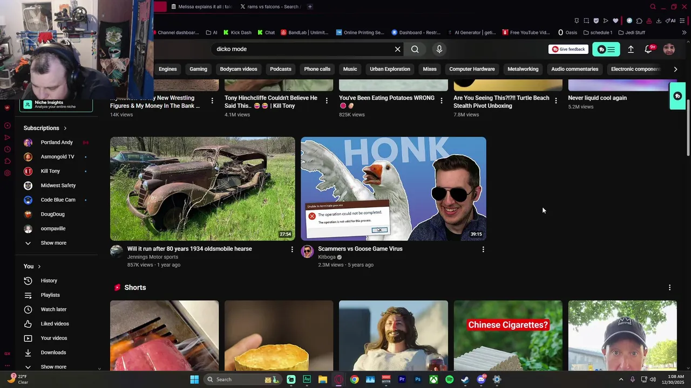The image size is (691, 388).
Task: Open Niche Insights panel
Action: (x=56, y=105)
